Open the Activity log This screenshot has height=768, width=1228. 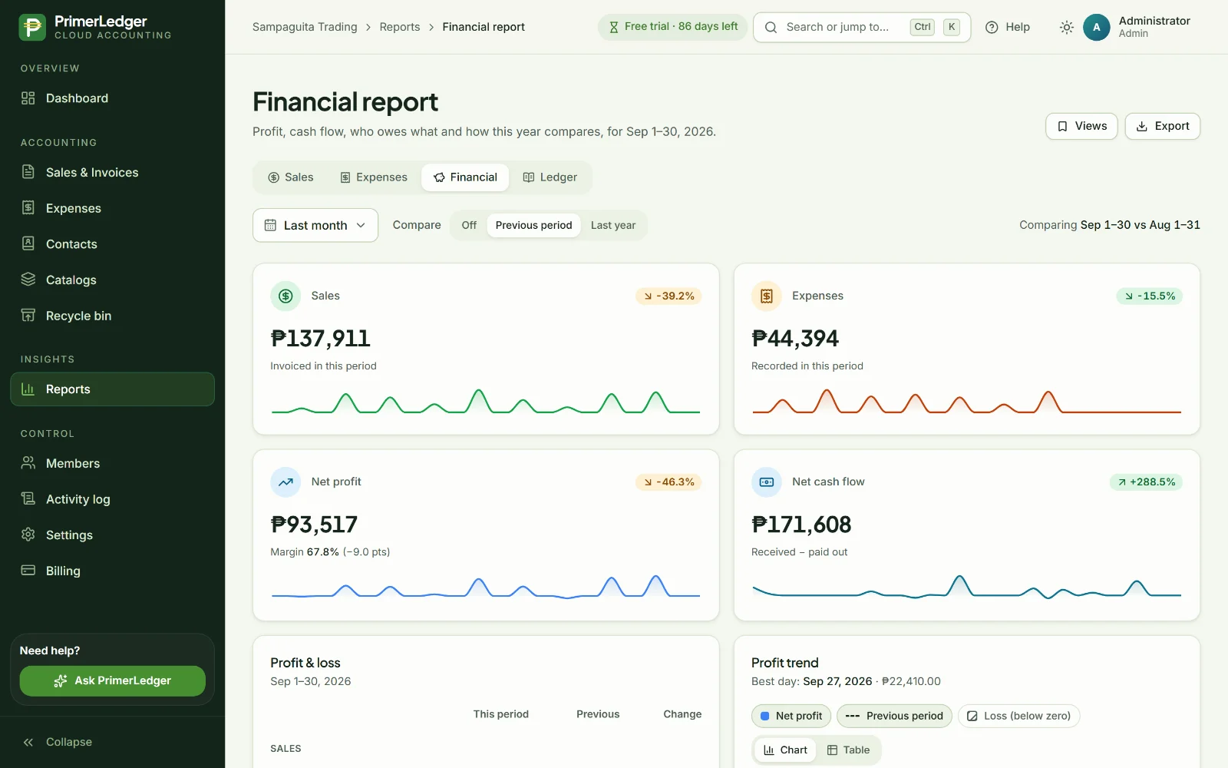112,499
